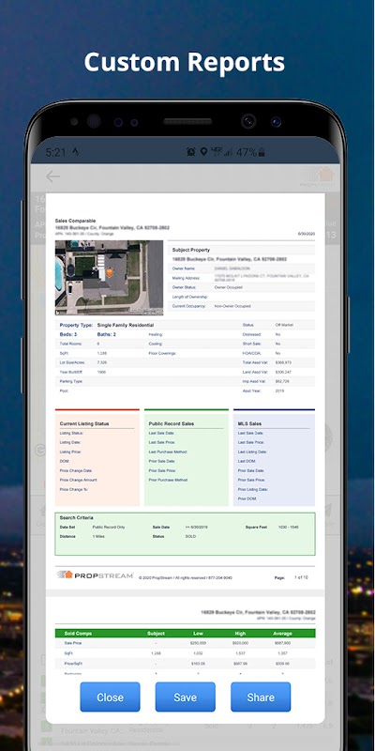Tap the Search Criteria box
This screenshot has height=751, width=375.
pos(185,534)
